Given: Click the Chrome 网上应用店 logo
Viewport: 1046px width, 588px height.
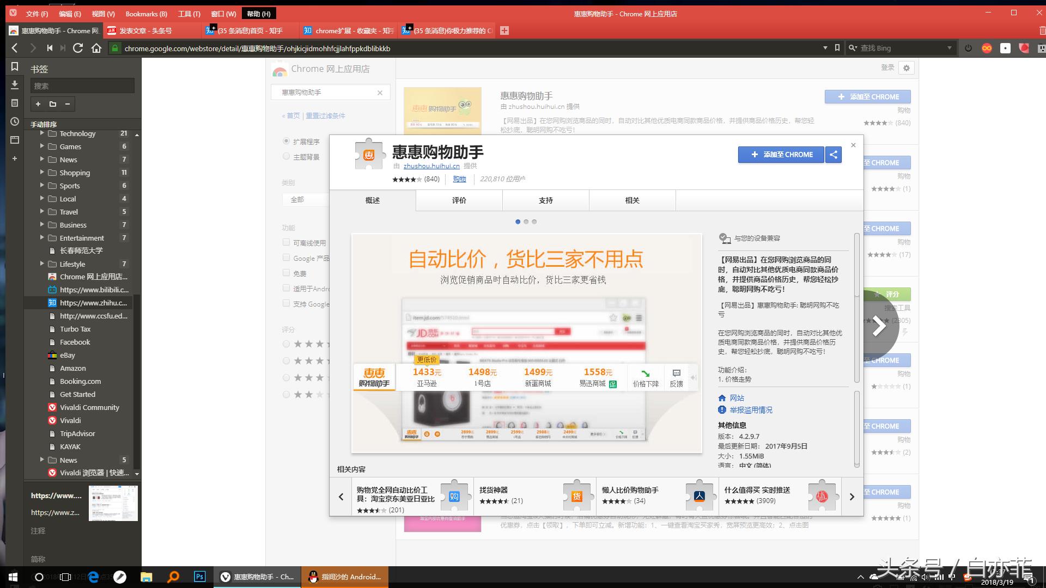Looking at the screenshot, I should 280,69.
